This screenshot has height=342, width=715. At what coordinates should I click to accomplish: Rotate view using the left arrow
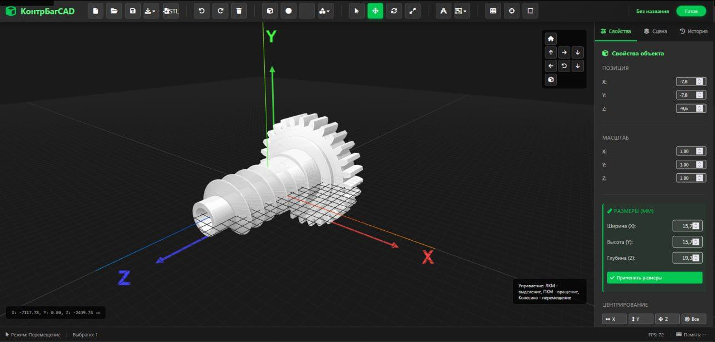551,66
